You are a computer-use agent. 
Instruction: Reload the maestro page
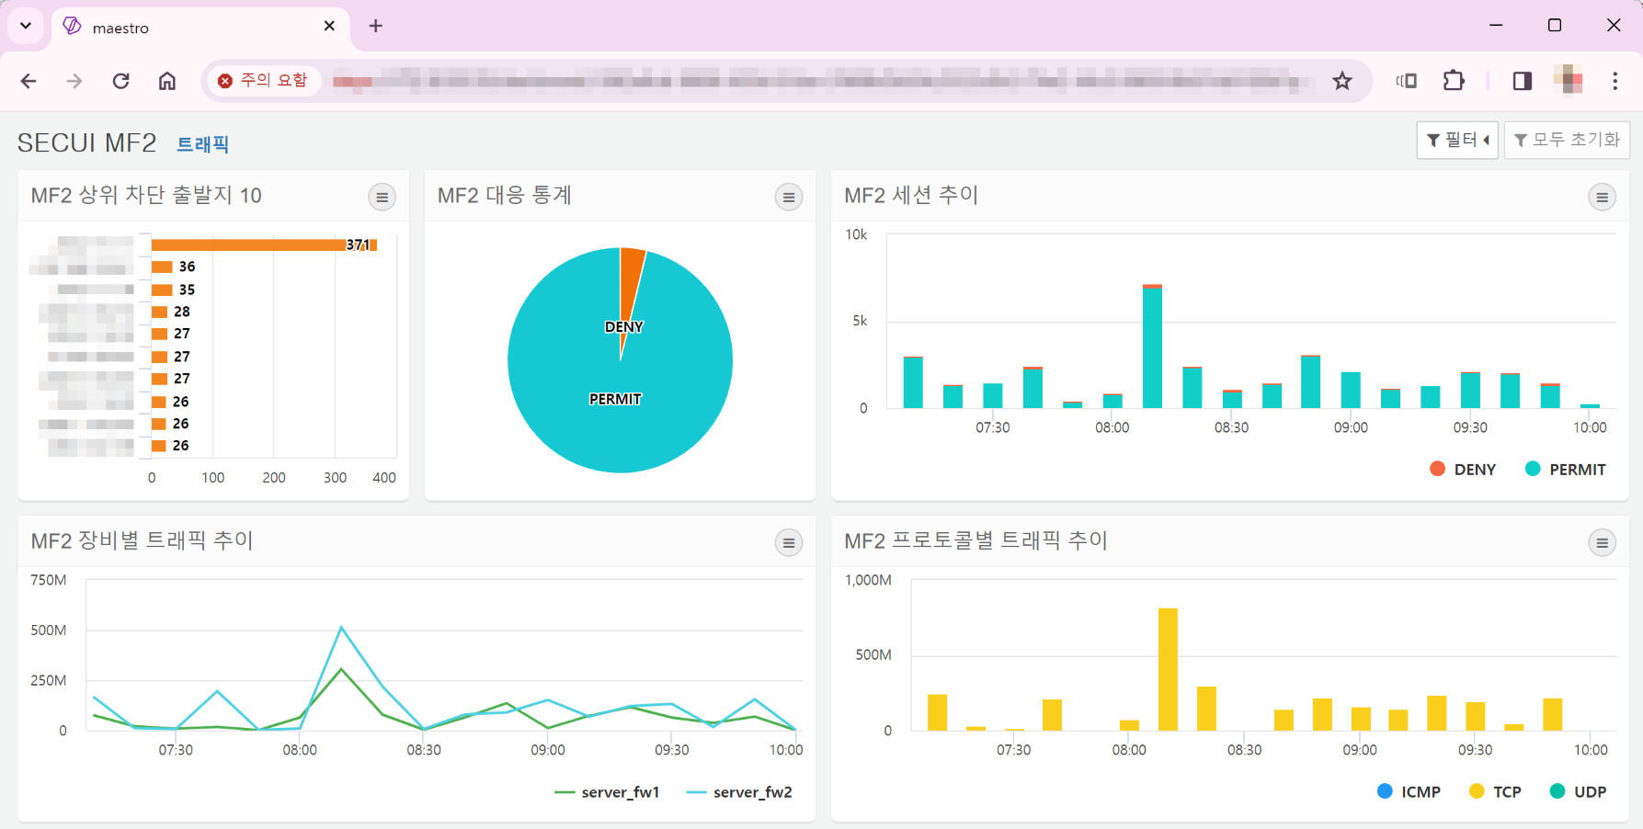[x=120, y=81]
